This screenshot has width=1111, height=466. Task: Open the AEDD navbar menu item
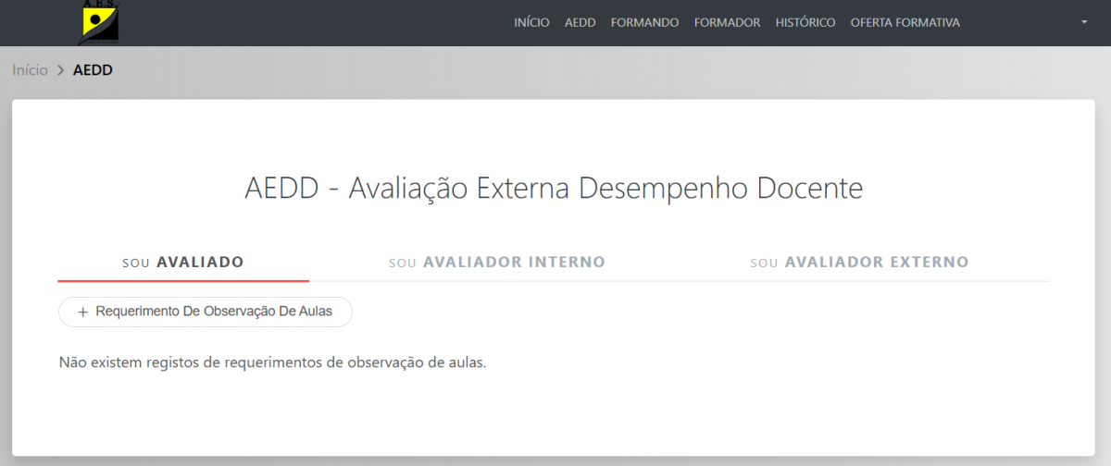coord(580,22)
